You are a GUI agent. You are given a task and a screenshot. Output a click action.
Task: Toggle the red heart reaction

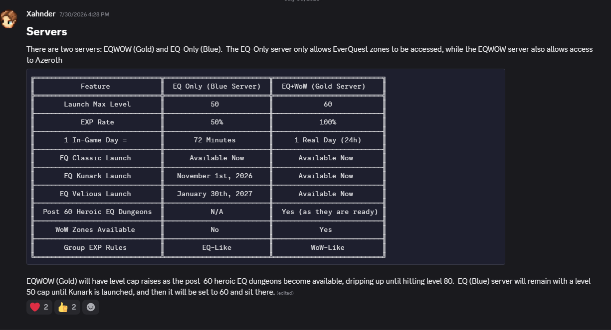39,307
